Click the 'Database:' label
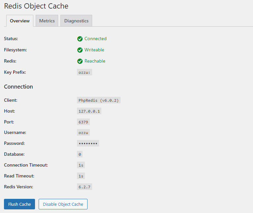253x213 pixels. click(x=14, y=154)
